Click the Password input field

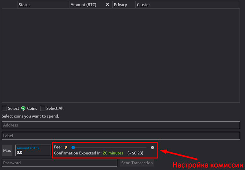(x=59, y=163)
